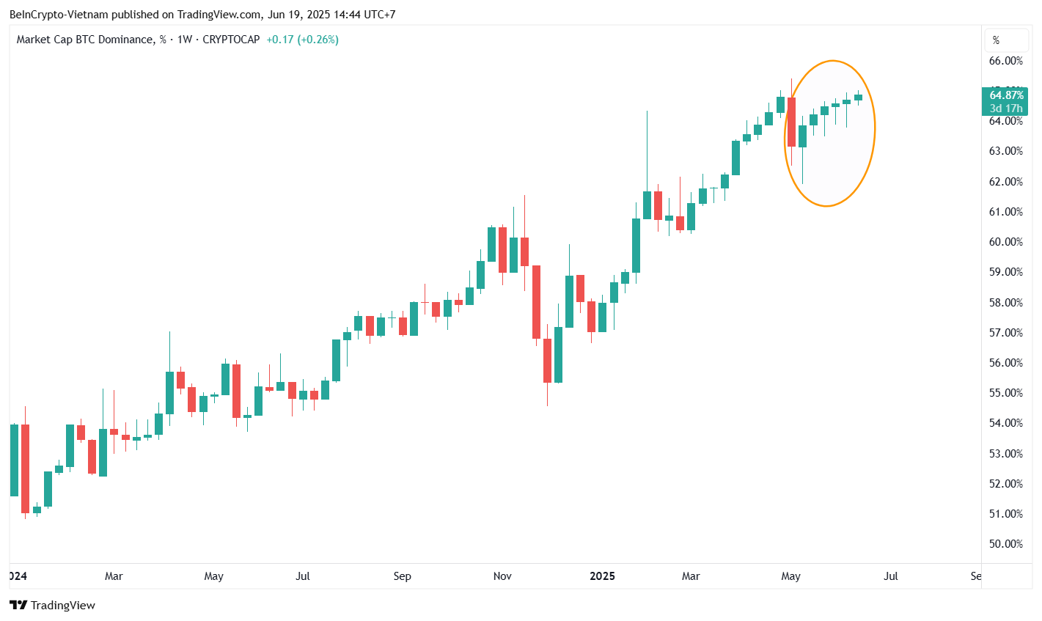The image size is (1042, 621).
Task: Click the Market Cap BTC Dominance title
Action: click(84, 40)
